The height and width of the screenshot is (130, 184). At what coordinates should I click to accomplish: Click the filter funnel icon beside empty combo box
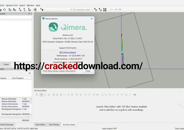(42, 9)
